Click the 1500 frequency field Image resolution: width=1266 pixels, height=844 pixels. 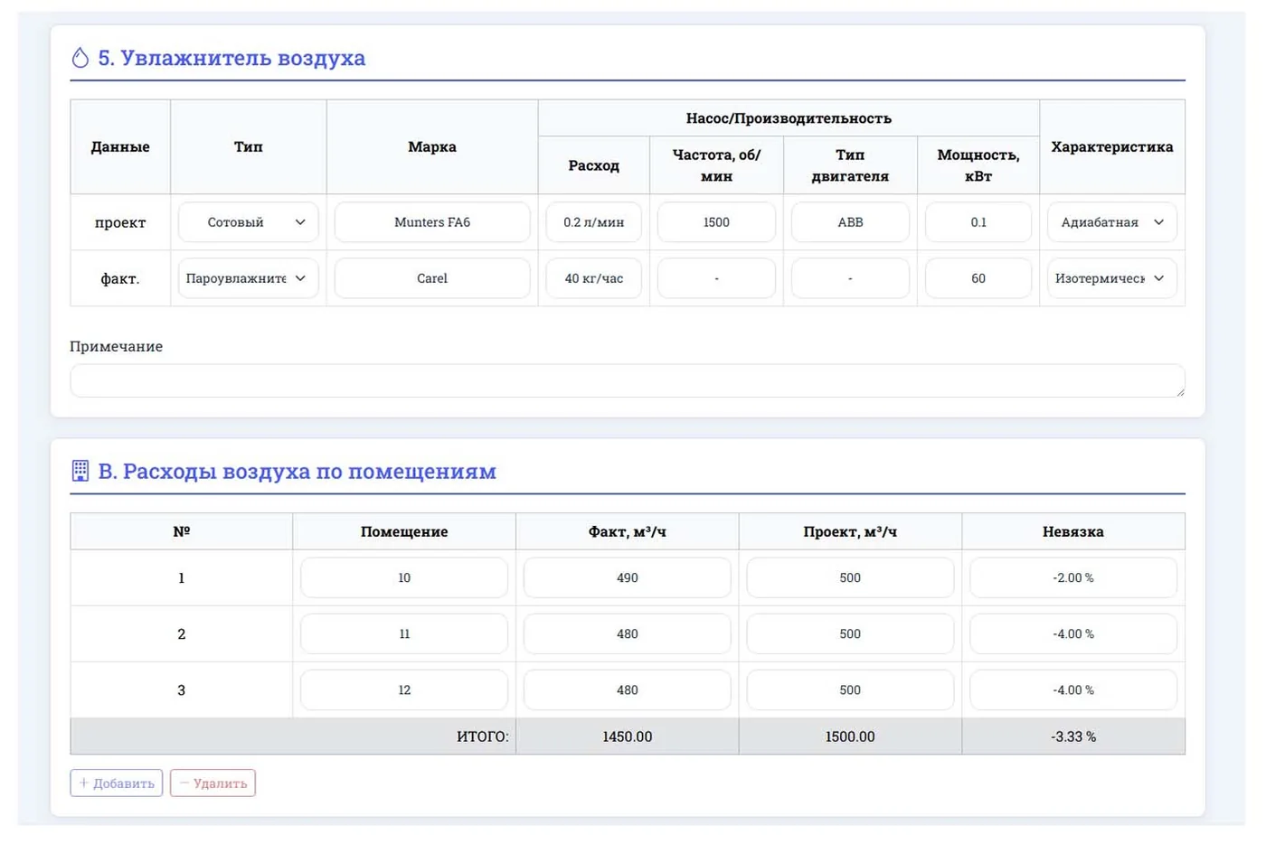[x=716, y=222]
